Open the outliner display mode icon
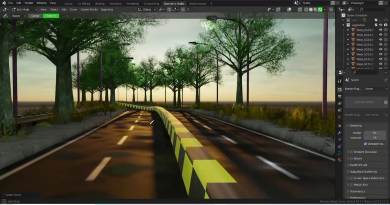The image size is (390, 205). tap(351, 9)
